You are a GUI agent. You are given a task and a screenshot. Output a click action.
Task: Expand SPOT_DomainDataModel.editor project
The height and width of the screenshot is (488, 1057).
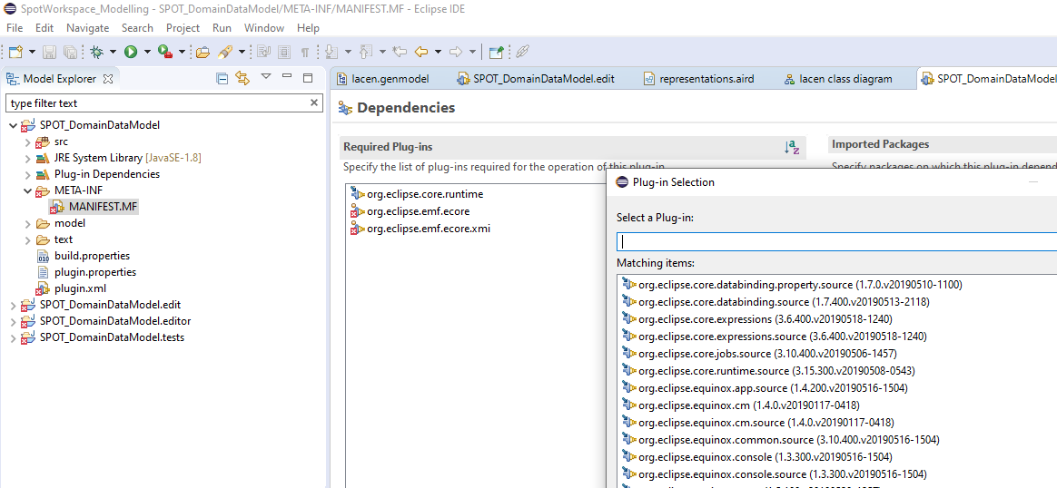click(13, 321)
